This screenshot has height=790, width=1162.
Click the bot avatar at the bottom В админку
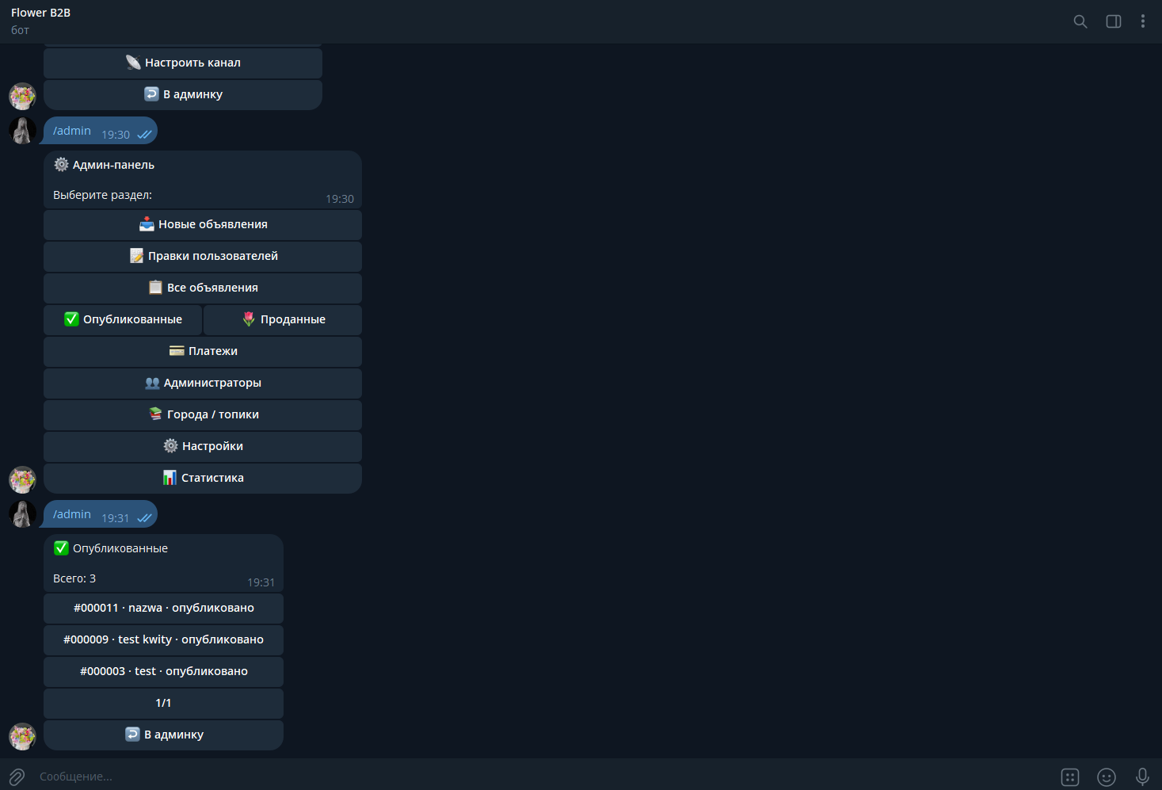pos(22,736)
